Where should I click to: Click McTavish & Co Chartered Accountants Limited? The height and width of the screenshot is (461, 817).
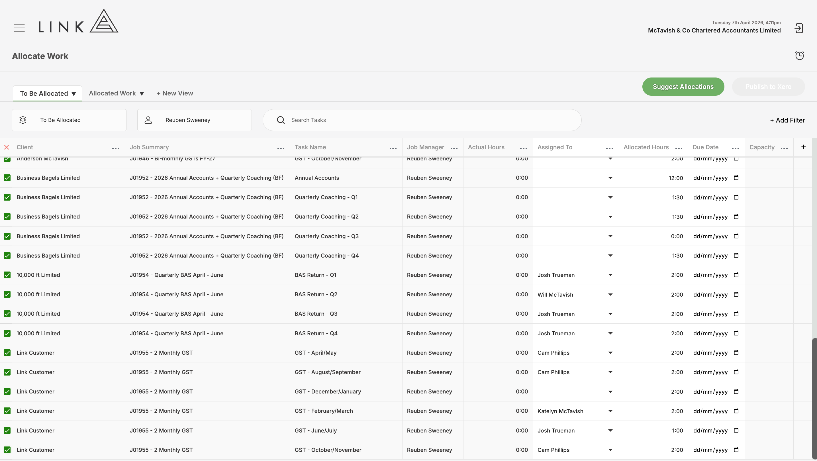(714, 30)
